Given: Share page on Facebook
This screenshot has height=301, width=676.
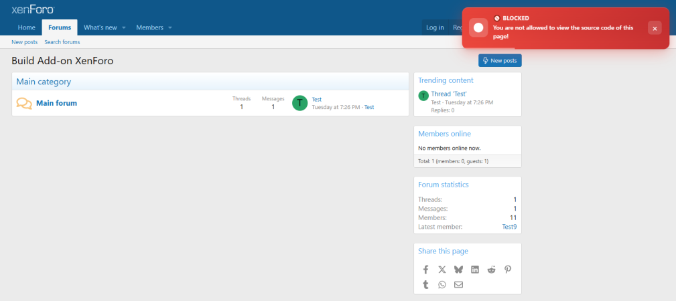Looking at the screenshot, I should click(x=425, y=270).
